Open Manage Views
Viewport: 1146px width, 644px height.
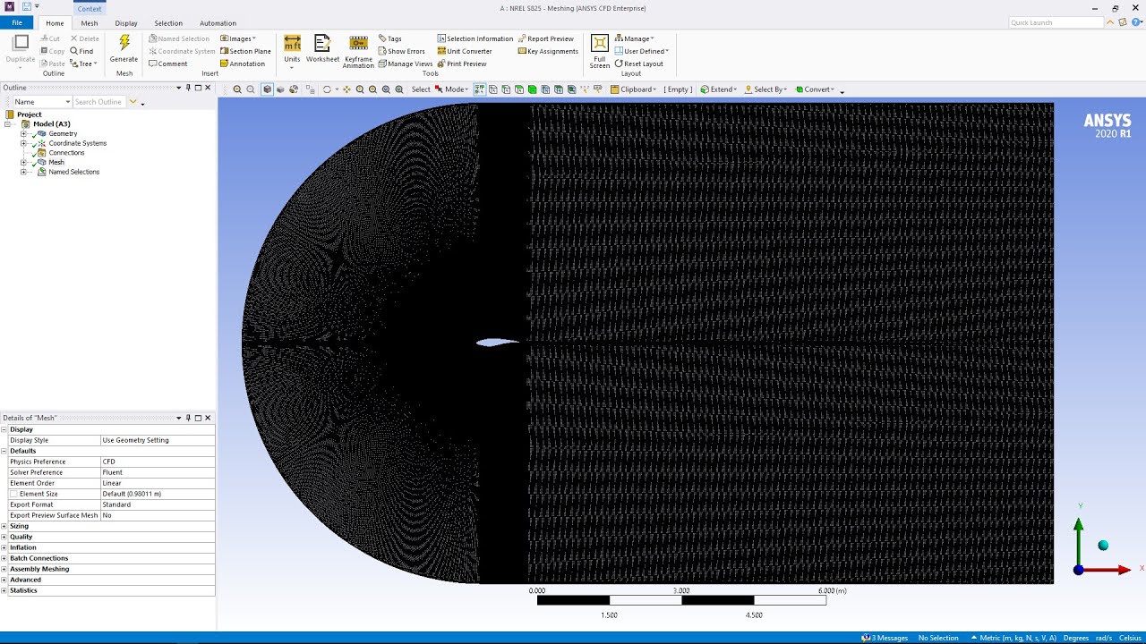pos(406,64)
